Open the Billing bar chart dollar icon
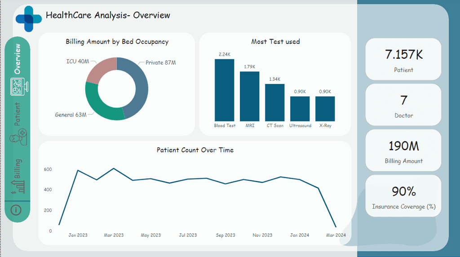 [x=18, y=187]
